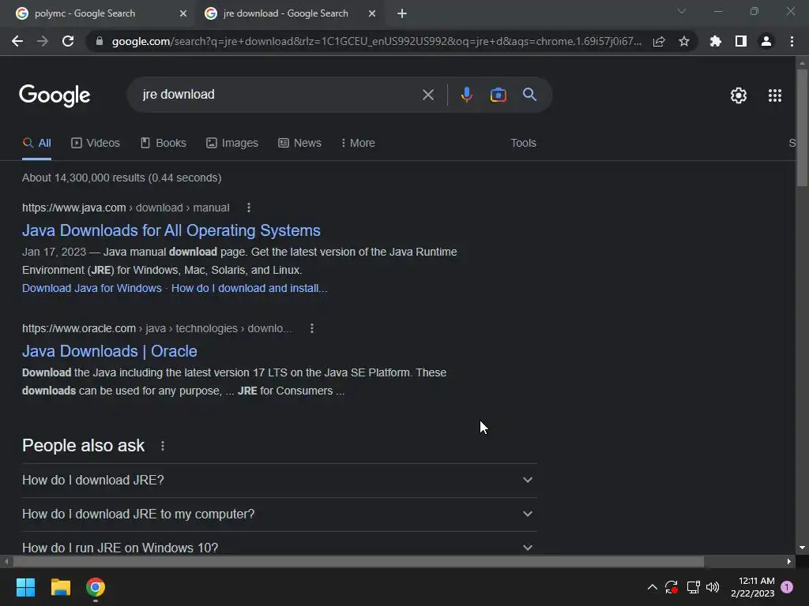The image size is (809, 606).
Task: Open options for the oracle.com result
Action: pos(311,328)
